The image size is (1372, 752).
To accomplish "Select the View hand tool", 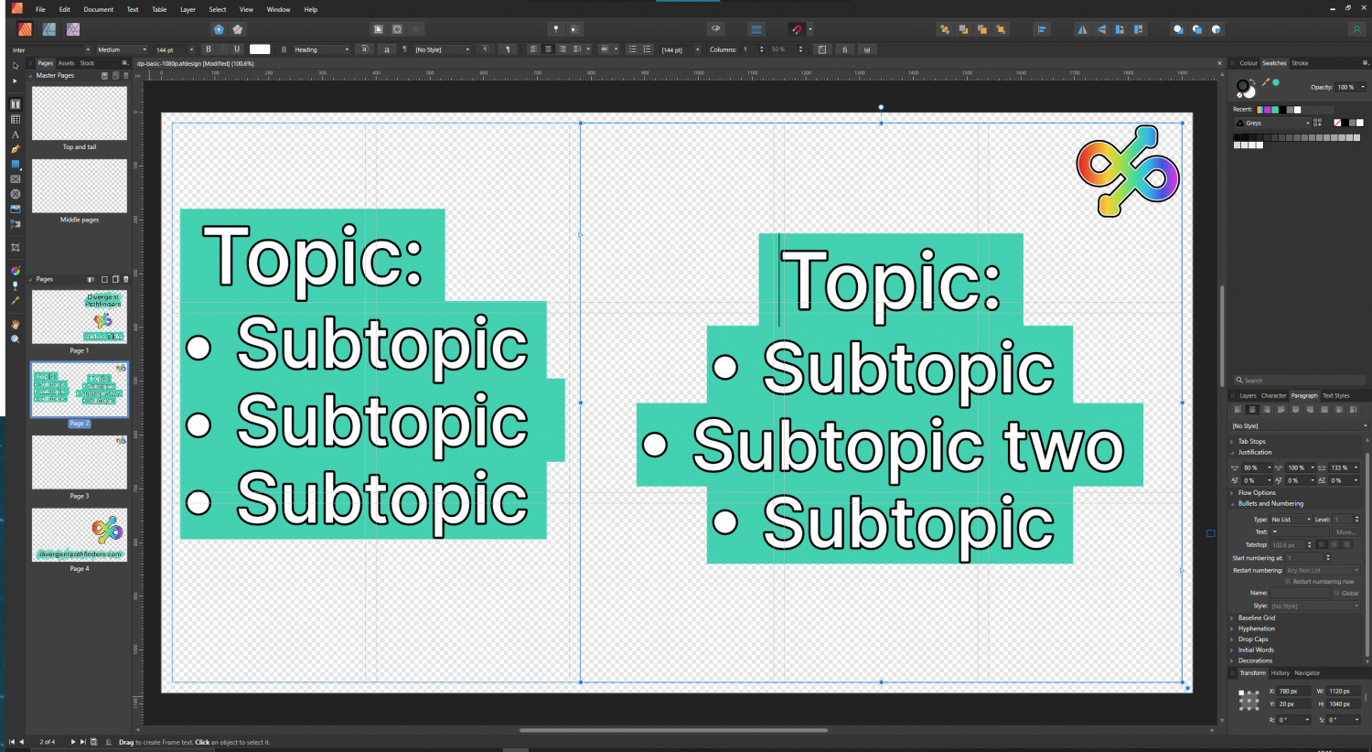I will click(x=15, y=322).
